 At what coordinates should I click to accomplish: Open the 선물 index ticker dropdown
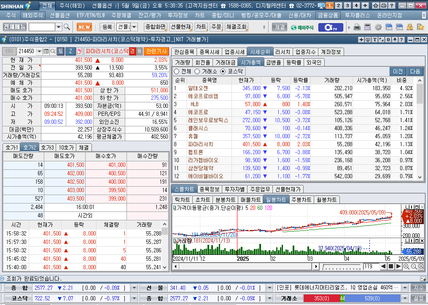point(269,288)
